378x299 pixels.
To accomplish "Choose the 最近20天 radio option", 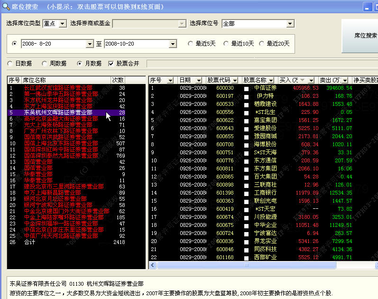I will (262, 44).
